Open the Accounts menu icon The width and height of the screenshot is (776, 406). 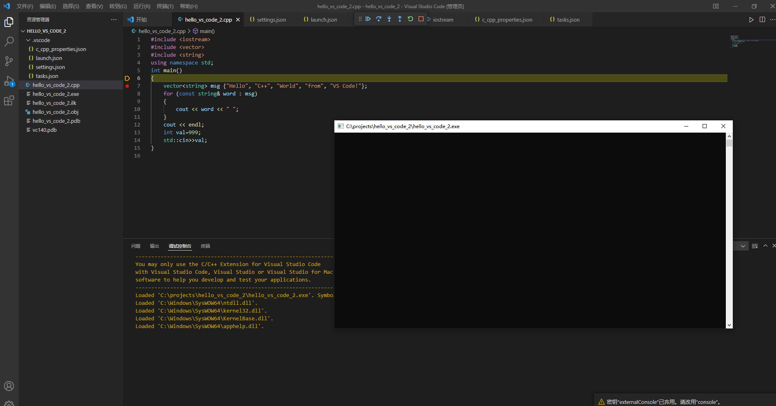click(x=9, y=386)
